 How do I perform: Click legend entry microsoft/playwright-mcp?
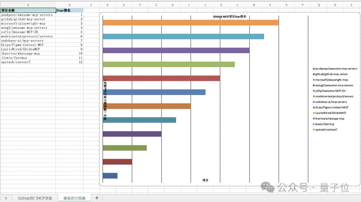pyautogui.click(x=330, y=80)
